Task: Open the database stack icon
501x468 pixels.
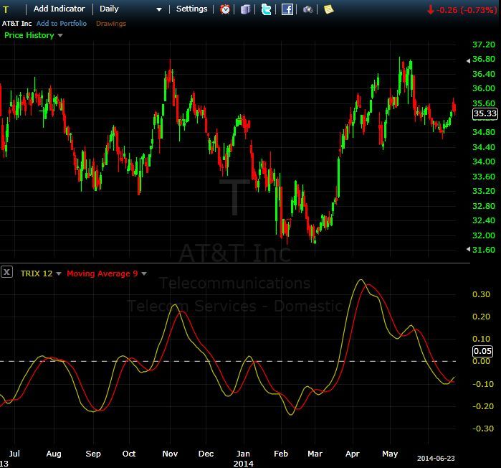Action: pos(245,9)
